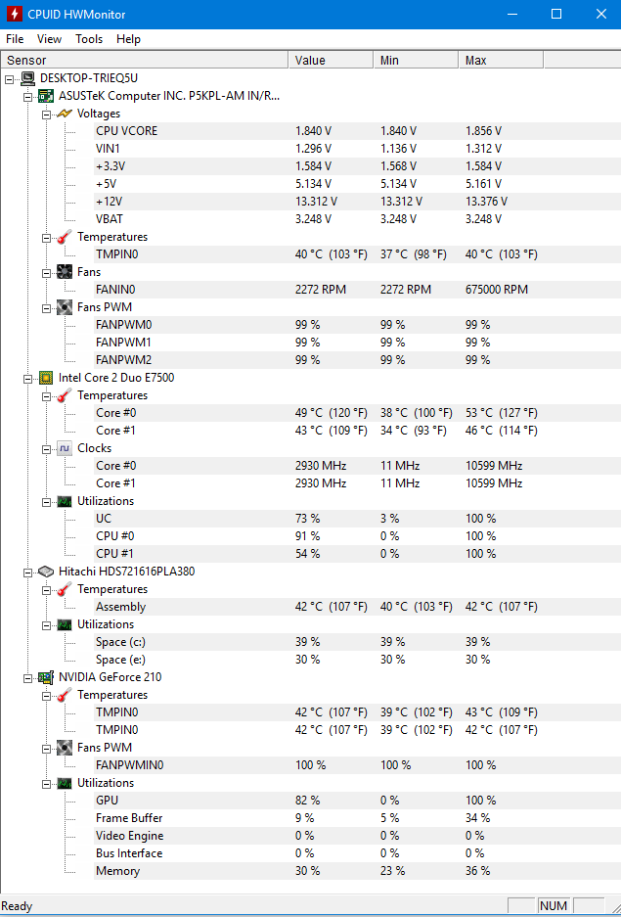Collapse the Intel Core 2 Duo E7500 node
The image size is (621, 917).
[x=27, y=379]
